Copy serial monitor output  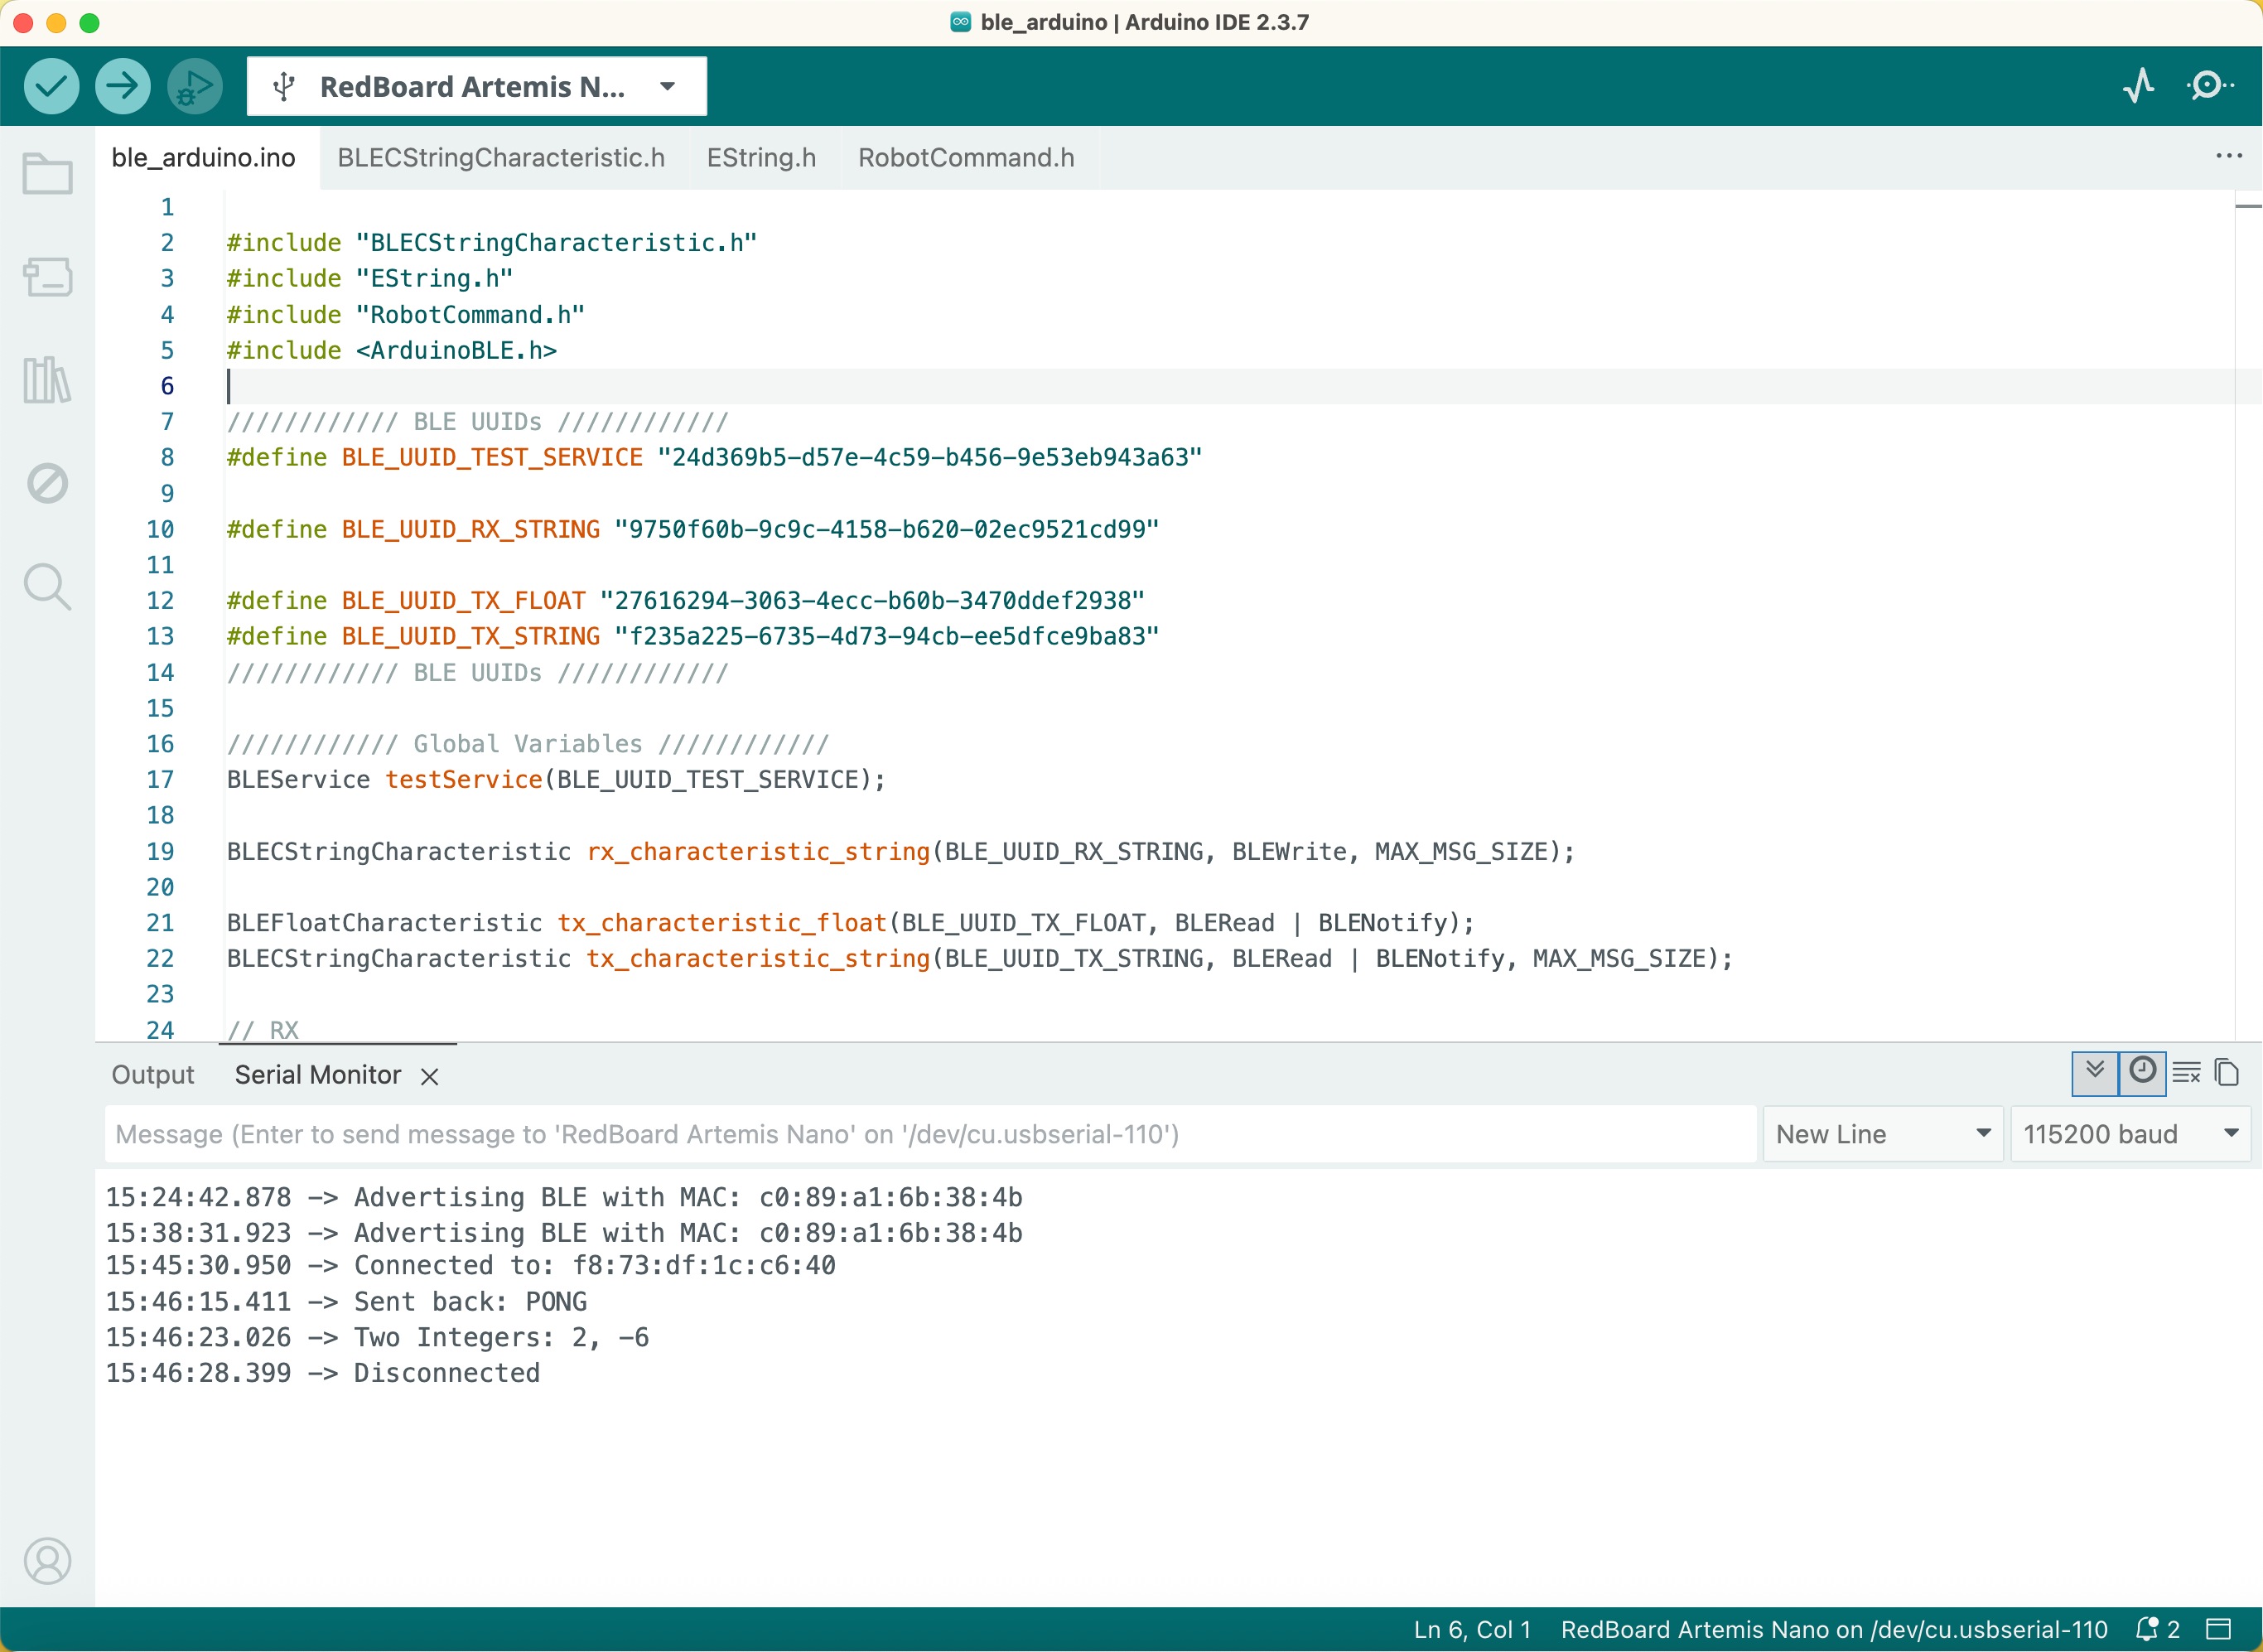pyautogui.click(x=2227, y=1072)
